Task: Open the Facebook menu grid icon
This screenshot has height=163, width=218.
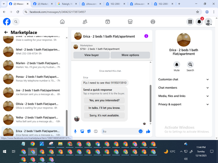Action: pyautogui.click(x=190, y=22)
